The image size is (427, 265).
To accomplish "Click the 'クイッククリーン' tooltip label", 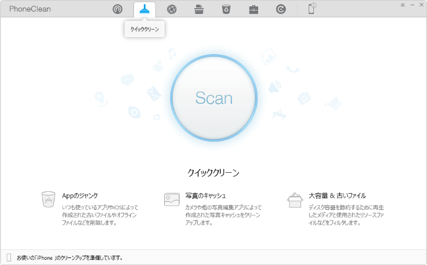I will (x=144, y=29).
